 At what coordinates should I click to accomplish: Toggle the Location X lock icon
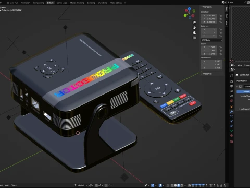coord(220,16)
